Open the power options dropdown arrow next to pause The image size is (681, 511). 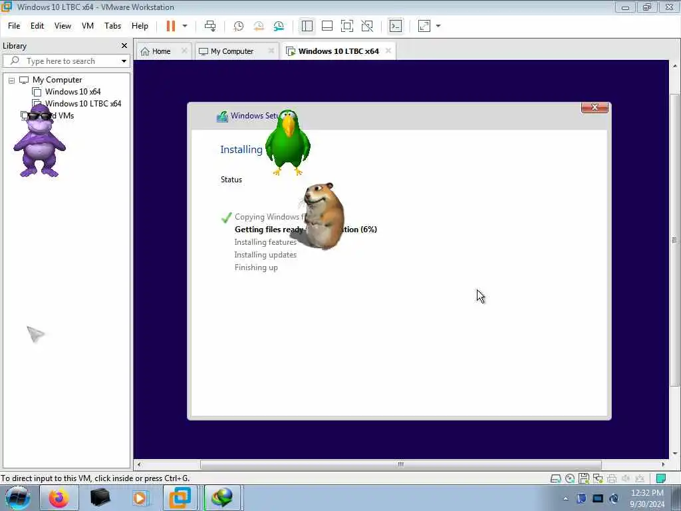185,26
